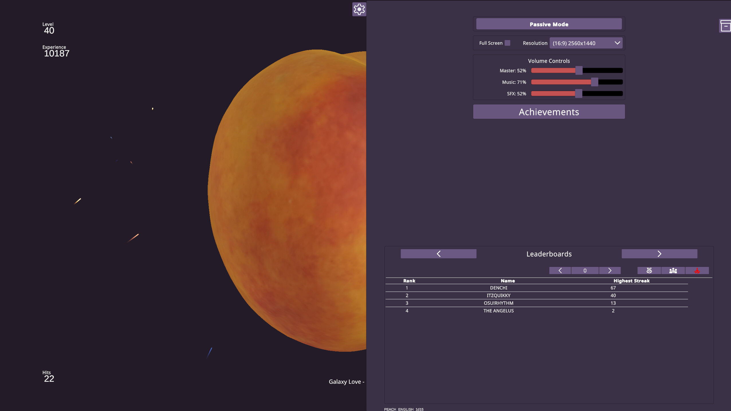Click the left arrow beside Leaderboards title
This screenshot has width=731, height=411.
(438, 253)
